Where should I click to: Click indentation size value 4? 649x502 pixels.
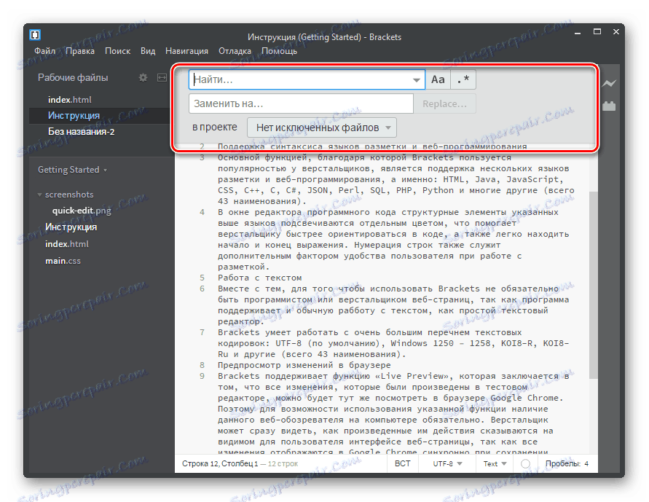coord(586,464)
